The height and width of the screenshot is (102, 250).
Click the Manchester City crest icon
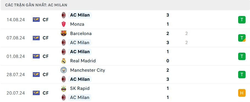pos(64,70)
